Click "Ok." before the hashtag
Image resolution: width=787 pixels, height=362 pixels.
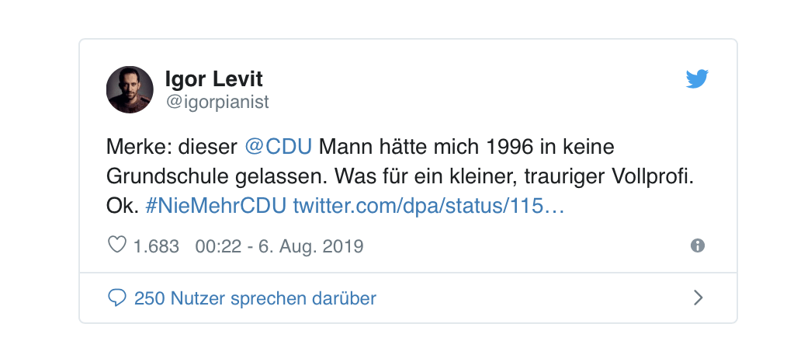122,206
